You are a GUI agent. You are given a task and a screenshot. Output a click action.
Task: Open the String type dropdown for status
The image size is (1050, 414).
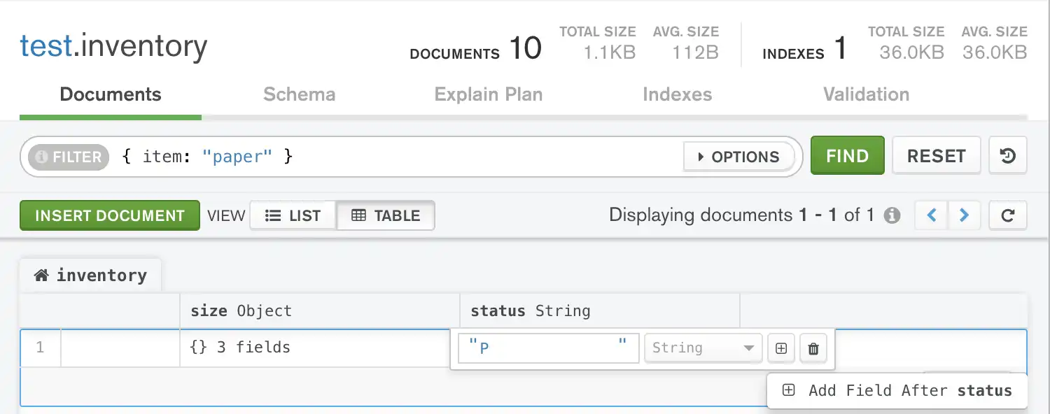(x=703, y=348)
